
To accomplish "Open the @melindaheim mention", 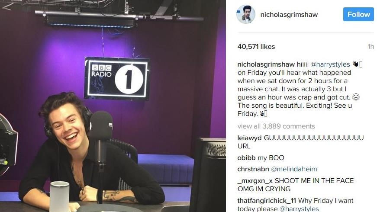I will point(294,169).
